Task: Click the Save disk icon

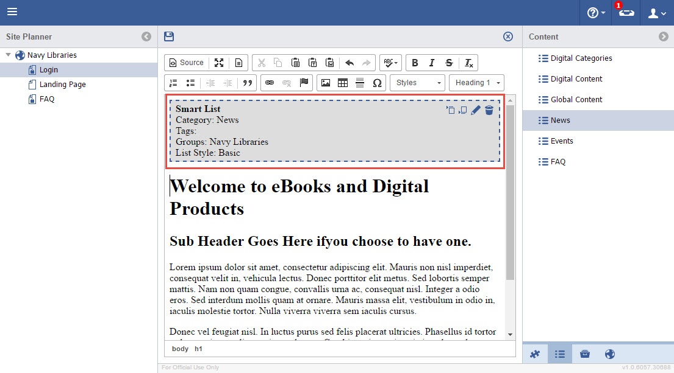Action: coord(169,37)
